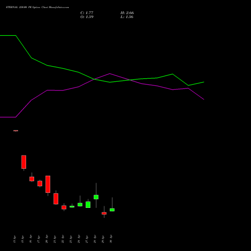251x251 pixels.
Task: Click the red candle above 17 Apr
Action: coord(40,183)
